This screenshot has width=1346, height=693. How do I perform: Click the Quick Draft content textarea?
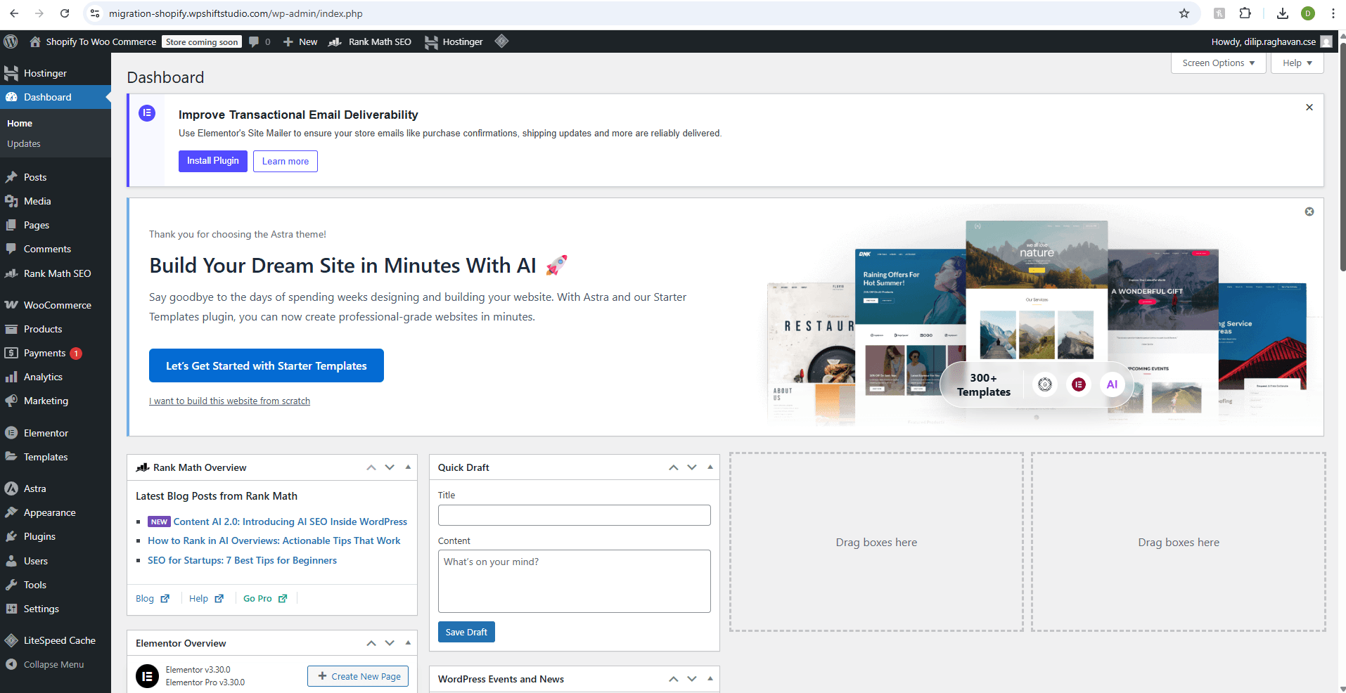click(575, 581)
